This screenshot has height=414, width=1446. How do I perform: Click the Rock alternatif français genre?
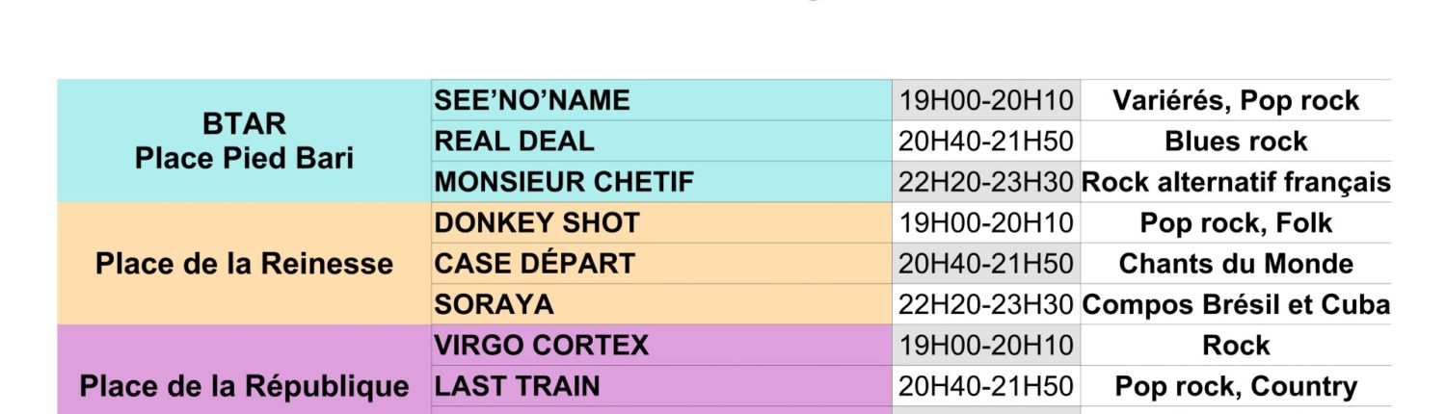coord(1236,182)
